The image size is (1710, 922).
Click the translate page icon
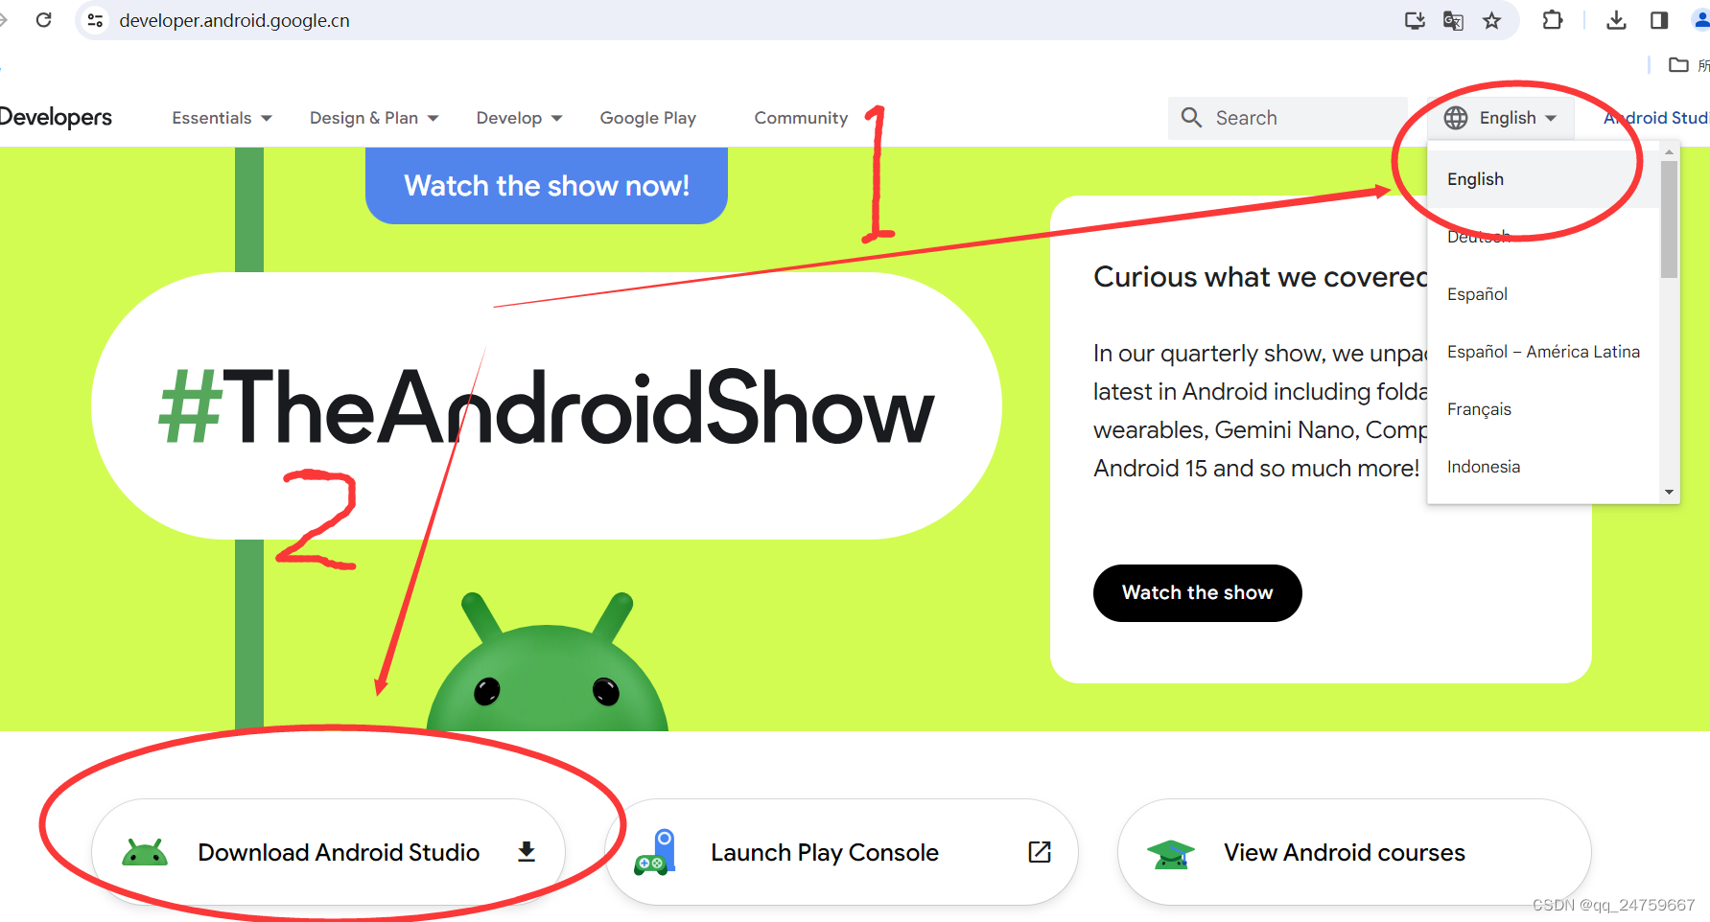[x=1453, y=20]
